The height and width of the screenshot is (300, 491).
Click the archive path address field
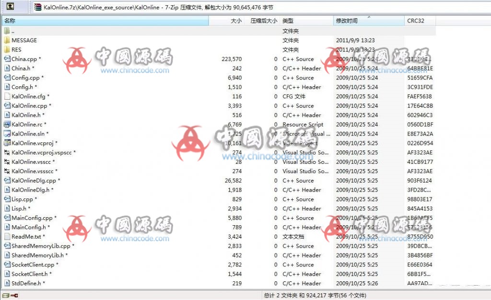pos(261,7)
